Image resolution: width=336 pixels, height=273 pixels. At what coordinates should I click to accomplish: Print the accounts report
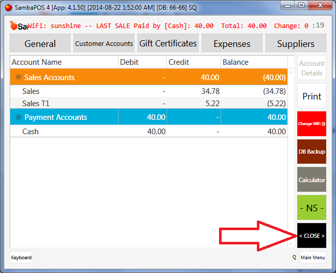pyautogui.click(x=312, y=96)
